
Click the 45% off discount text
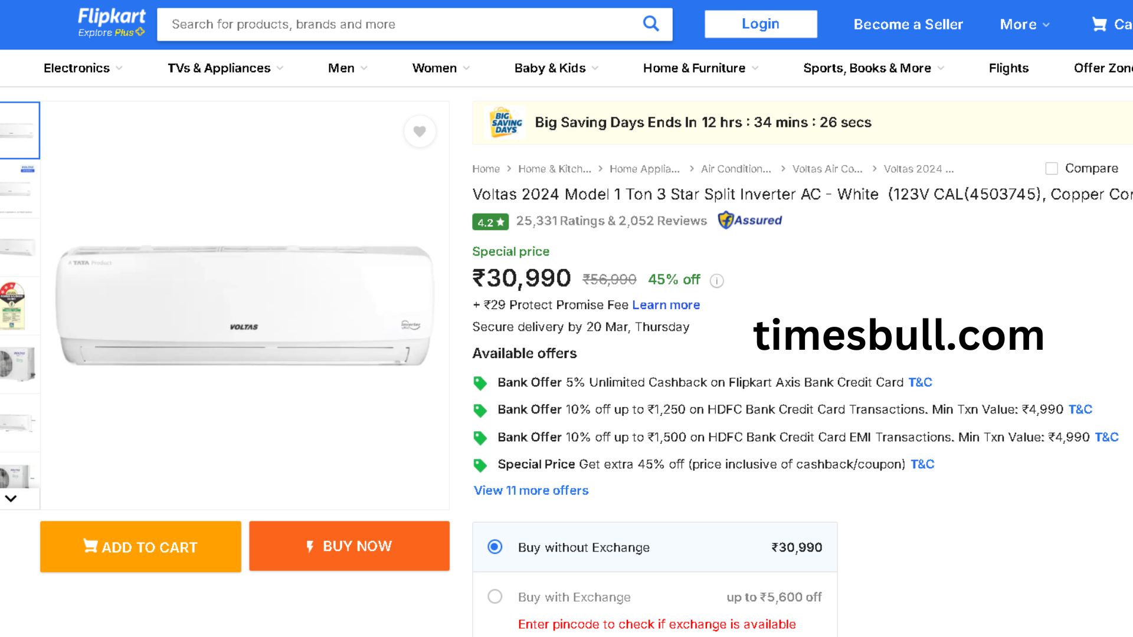674,280
